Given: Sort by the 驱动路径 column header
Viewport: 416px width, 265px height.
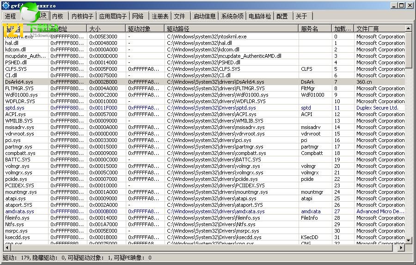Looking at the screenshot, I should 231,29.
